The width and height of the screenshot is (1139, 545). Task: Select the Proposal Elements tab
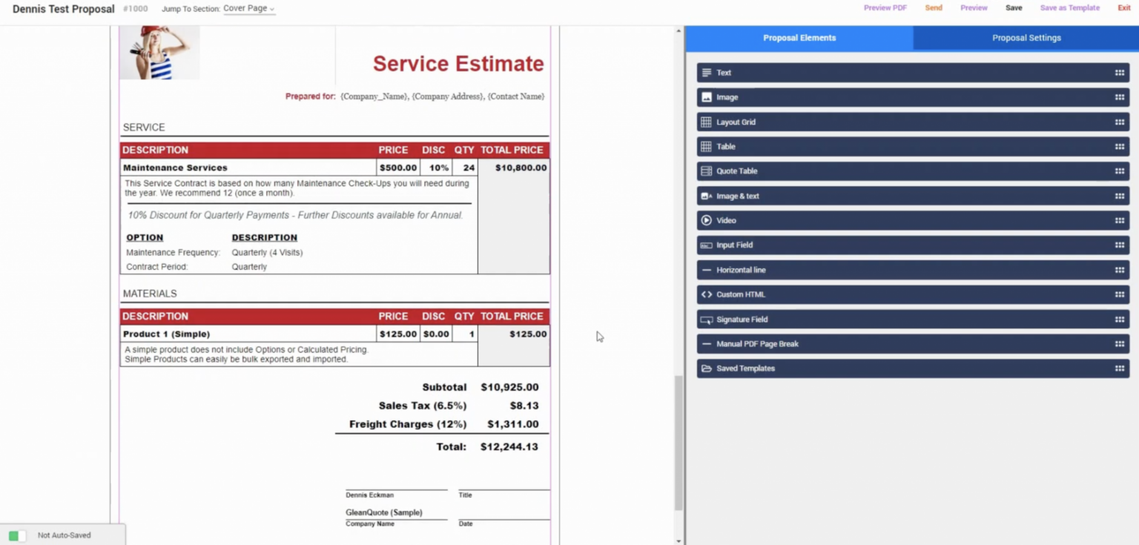coord(799,38)
